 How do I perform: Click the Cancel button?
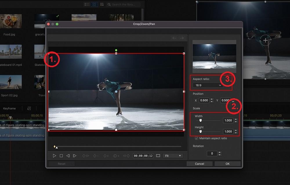200,163
